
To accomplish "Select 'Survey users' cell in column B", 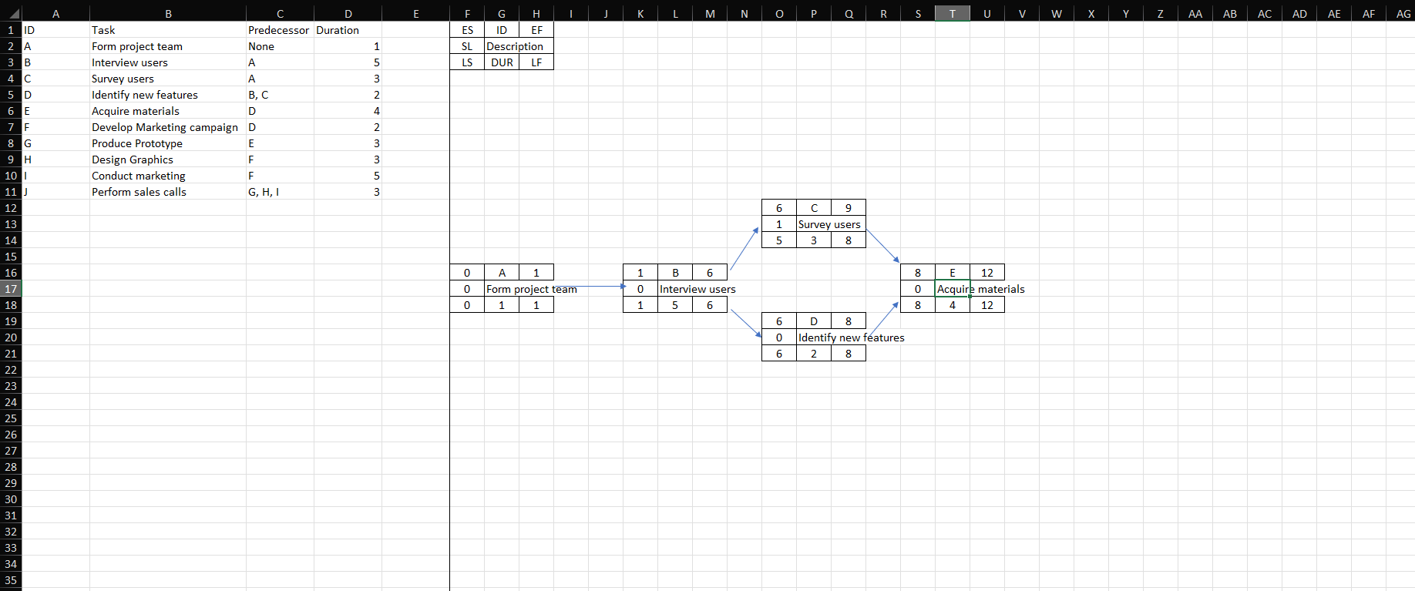I will (168, 79).
